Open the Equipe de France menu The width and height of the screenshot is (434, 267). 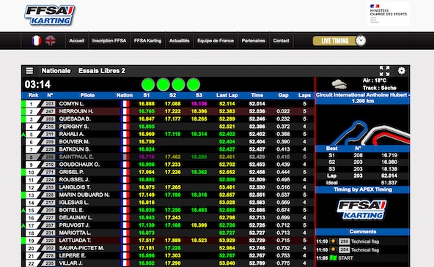click(216, 40)
